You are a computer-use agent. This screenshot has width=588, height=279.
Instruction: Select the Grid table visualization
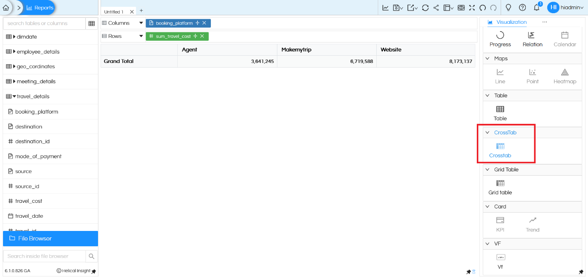[500, 187]
